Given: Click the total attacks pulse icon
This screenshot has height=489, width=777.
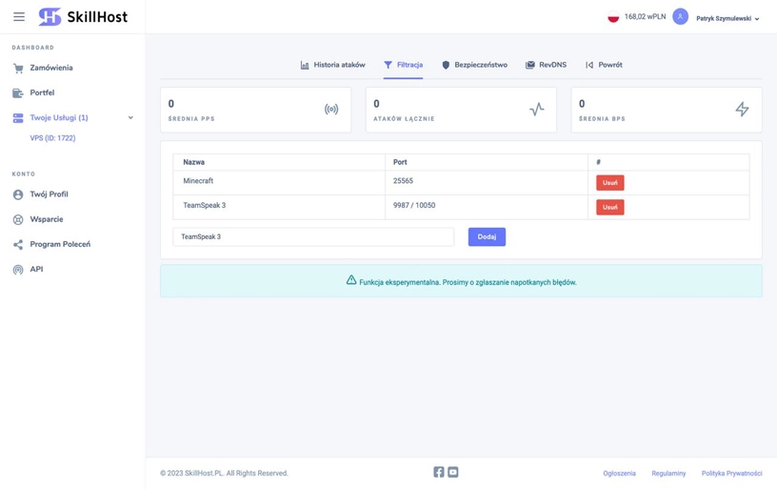Looking at the screenshot, I should [537, 110].
